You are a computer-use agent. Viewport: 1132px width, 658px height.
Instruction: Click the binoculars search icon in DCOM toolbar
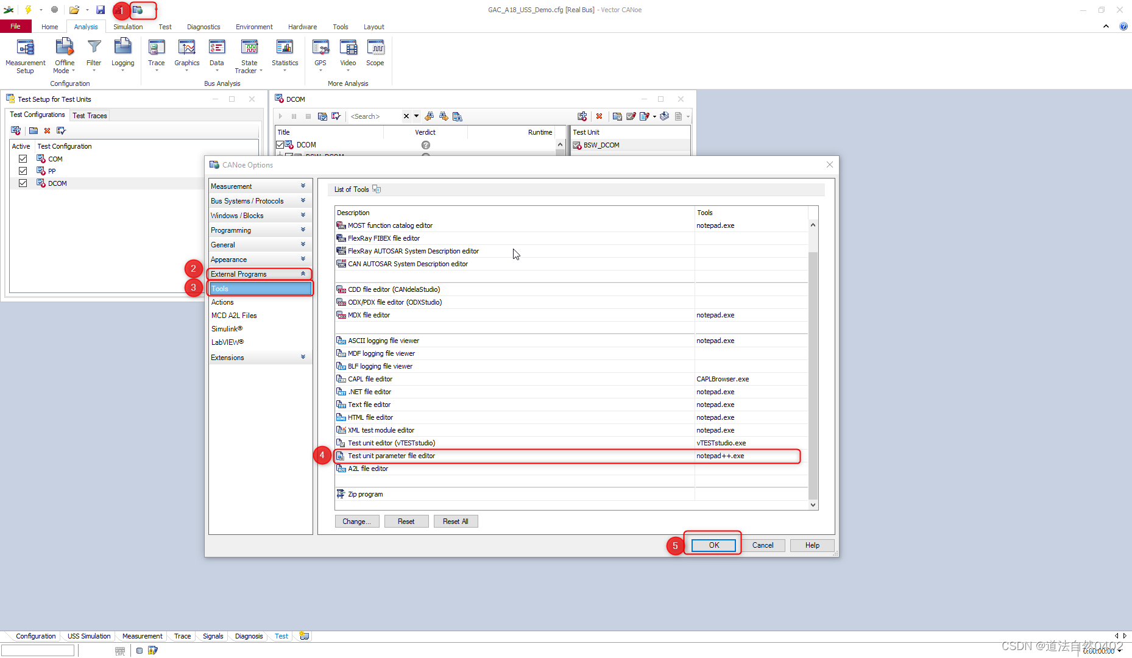(429, 116)
